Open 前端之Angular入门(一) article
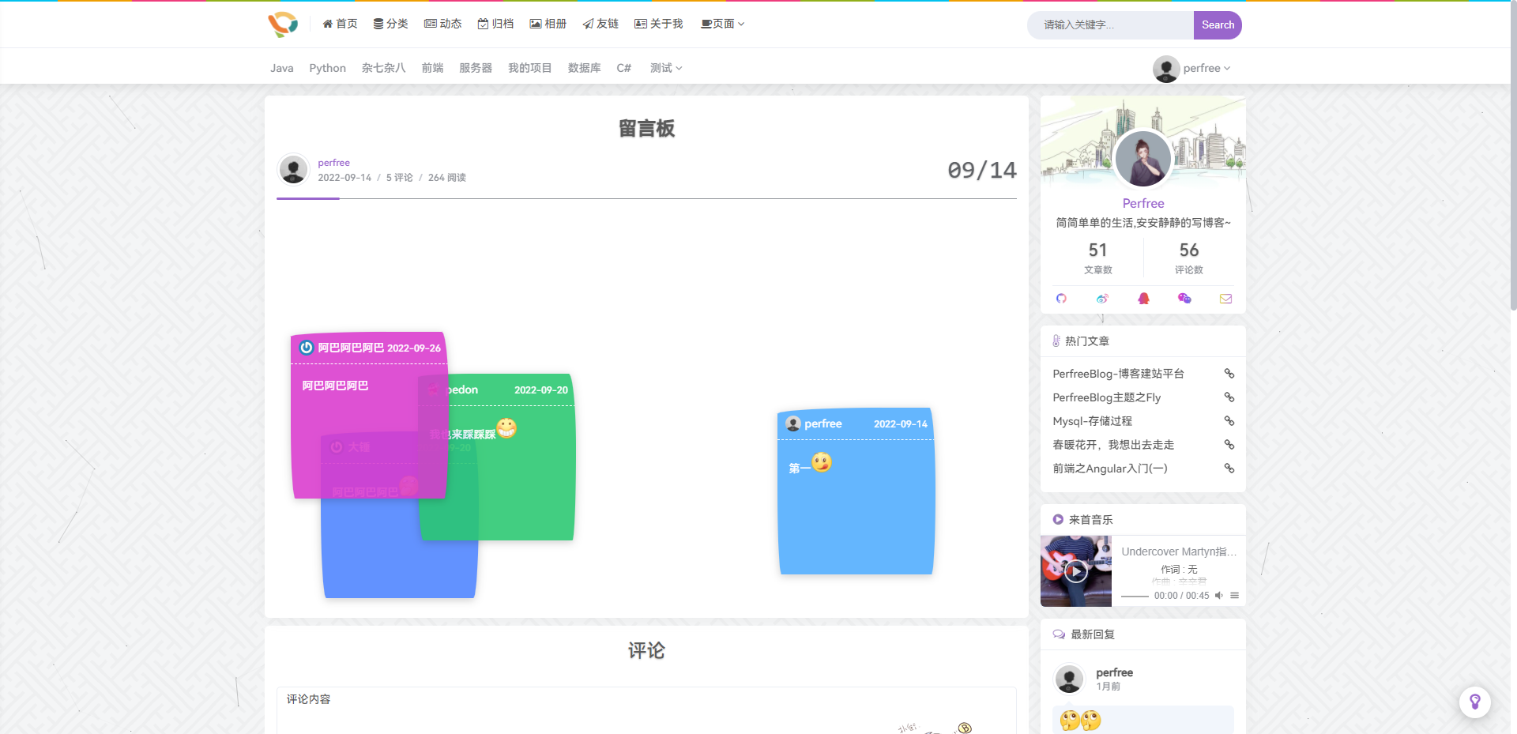Viewport: 1517px width, 734px height. coord(1110,469)
